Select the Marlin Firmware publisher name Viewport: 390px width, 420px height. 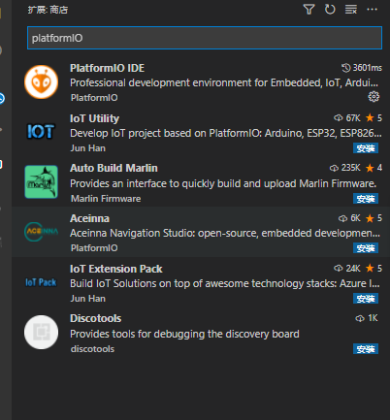pos(106,199)
